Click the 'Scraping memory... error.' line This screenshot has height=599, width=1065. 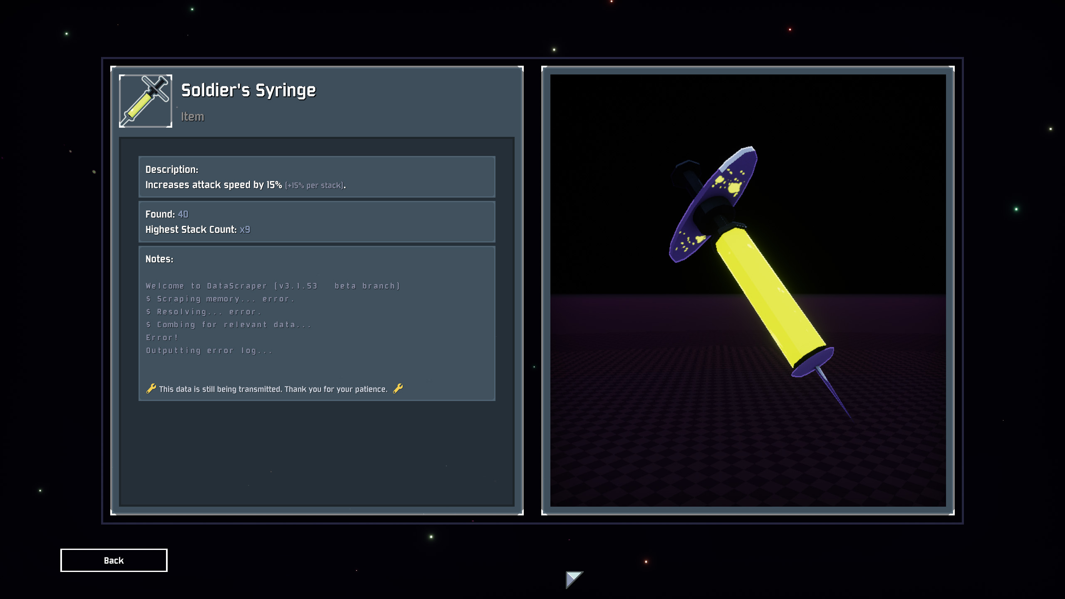[220, 299]
